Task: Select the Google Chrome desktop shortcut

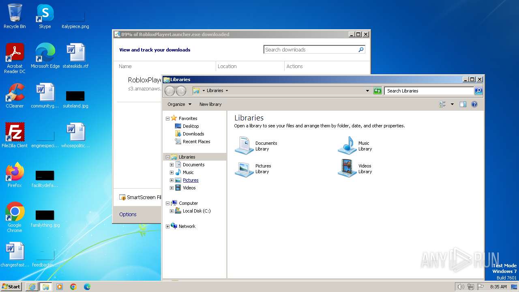Action: pos(15,217)
